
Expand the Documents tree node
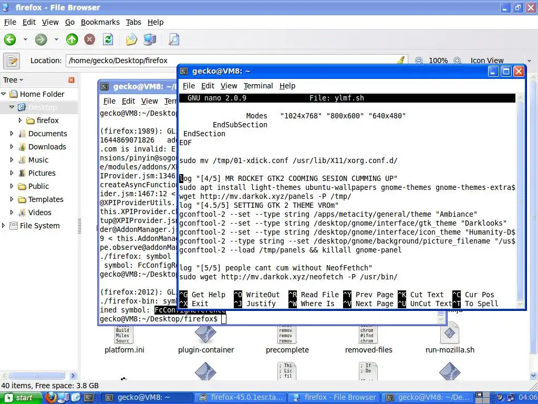click(12, 133)
